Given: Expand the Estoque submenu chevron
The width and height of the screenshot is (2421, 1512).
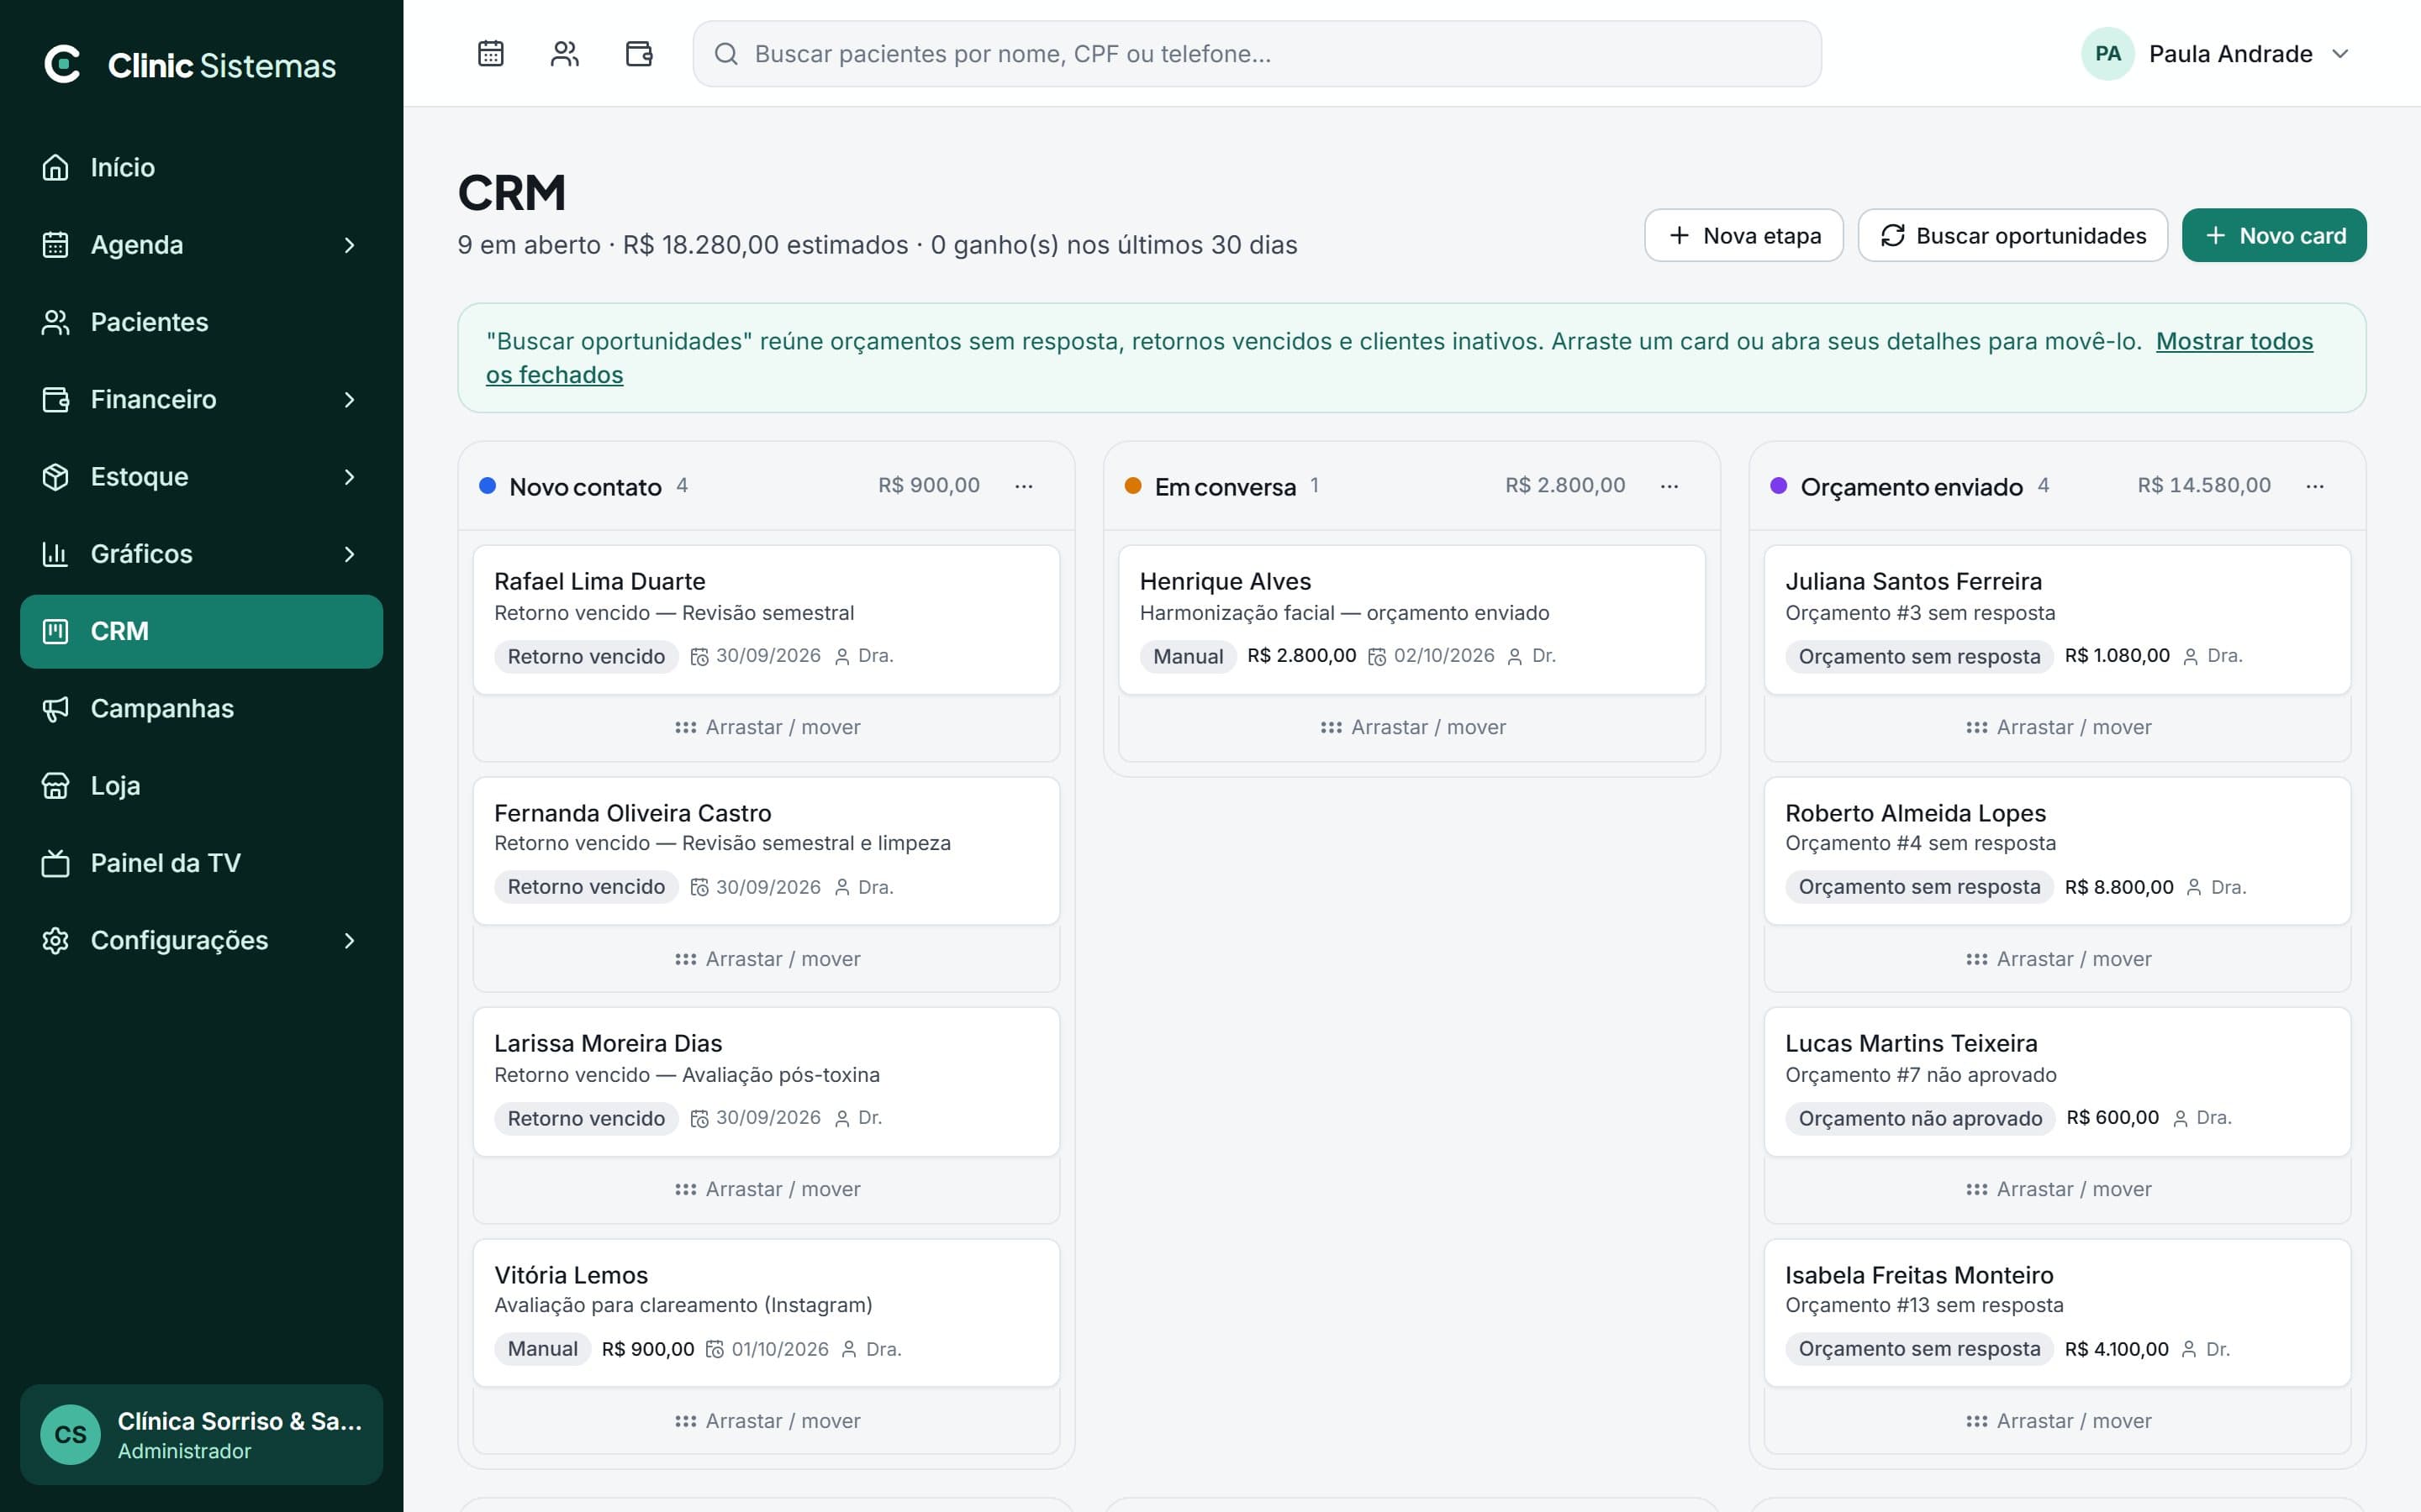Looking at the screenshot, I should pyautogui.click(x=349, y=477).
